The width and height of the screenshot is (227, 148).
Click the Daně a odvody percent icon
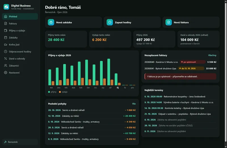tap(5, 59)
